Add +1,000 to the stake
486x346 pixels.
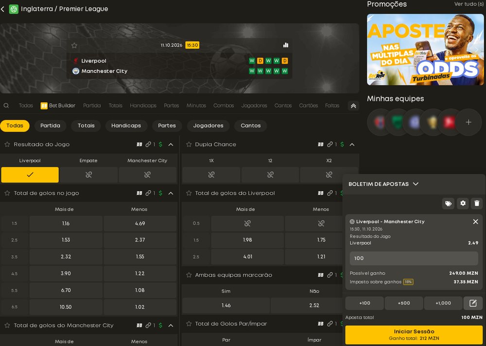tap(443, 303)
